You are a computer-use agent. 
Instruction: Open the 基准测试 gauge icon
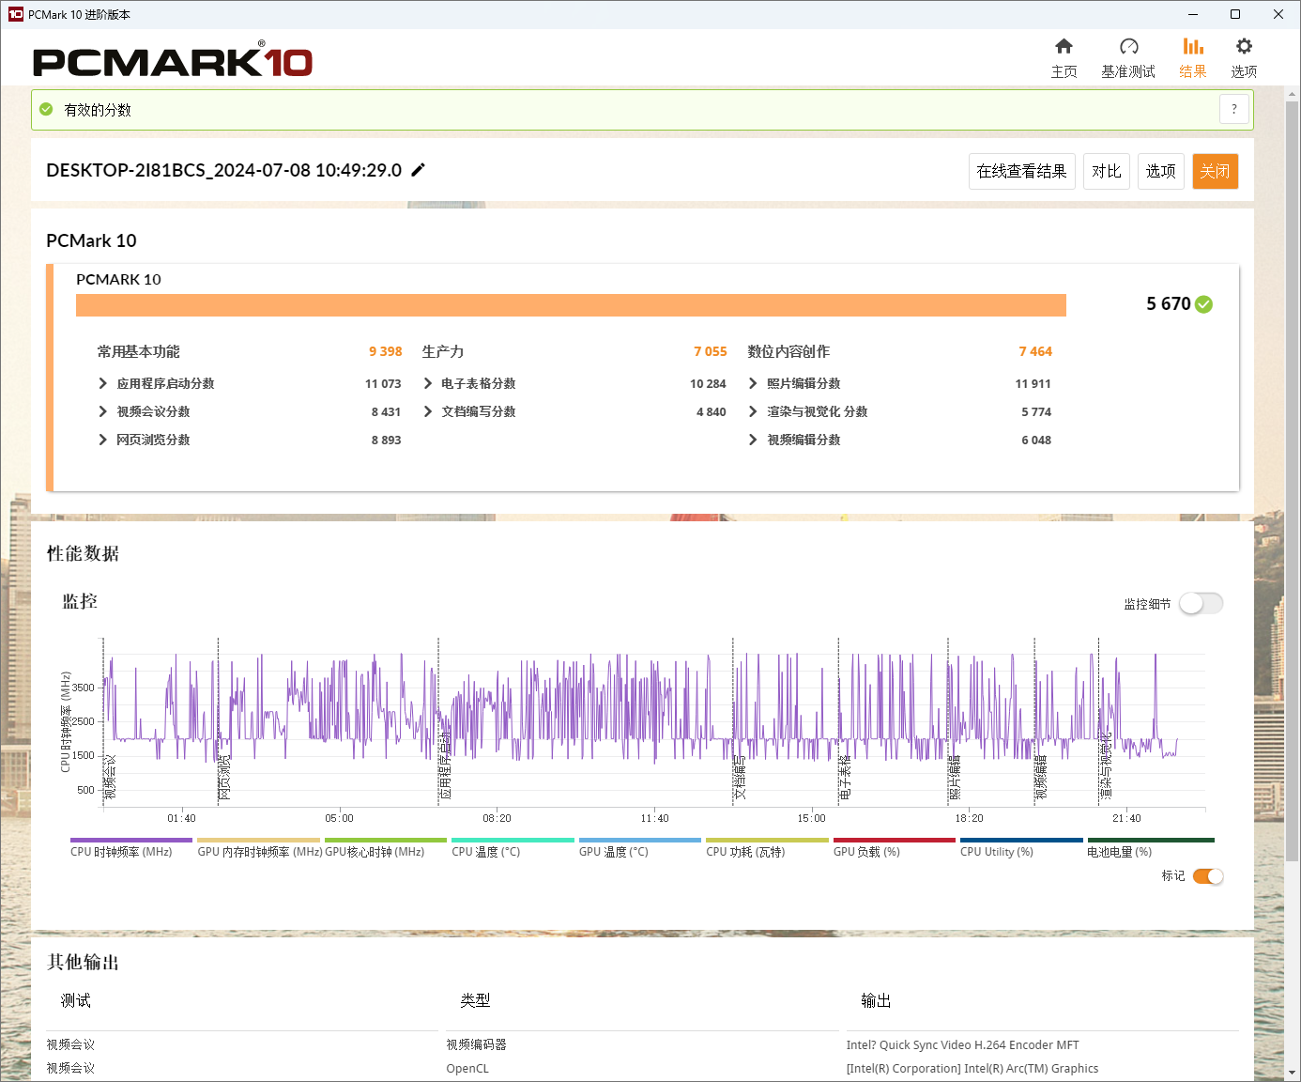[x=1128, y=46]
